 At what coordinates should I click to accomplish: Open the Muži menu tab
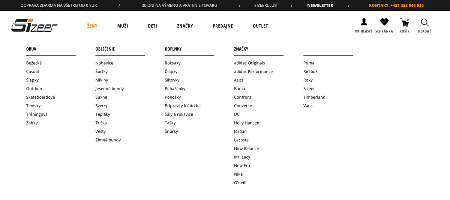[x=123, y=26]
